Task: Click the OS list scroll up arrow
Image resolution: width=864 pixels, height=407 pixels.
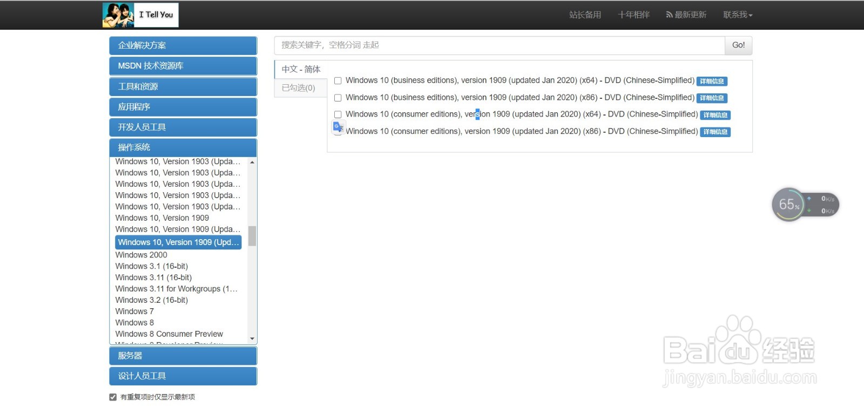Action: coord(252,162)
